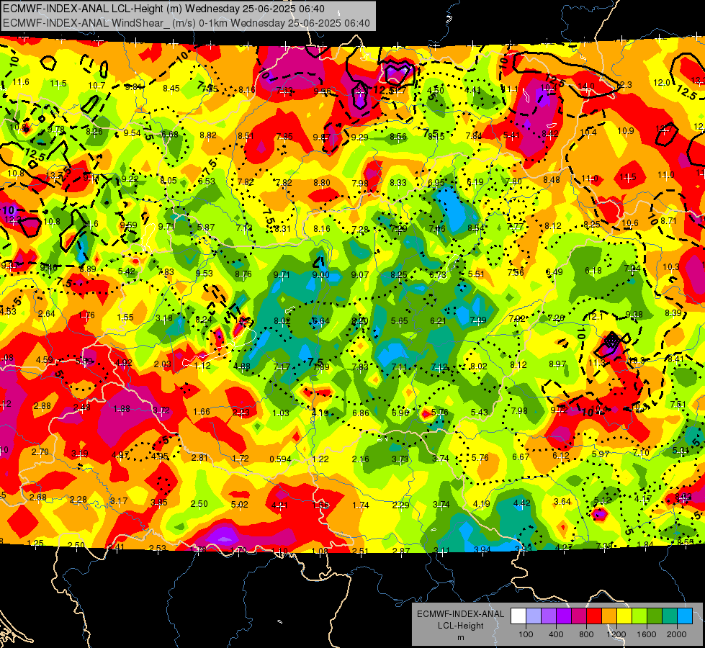705x648 pixels.
Task: Click the wind shear value 3.18
Action: click(x=164, y=318)
